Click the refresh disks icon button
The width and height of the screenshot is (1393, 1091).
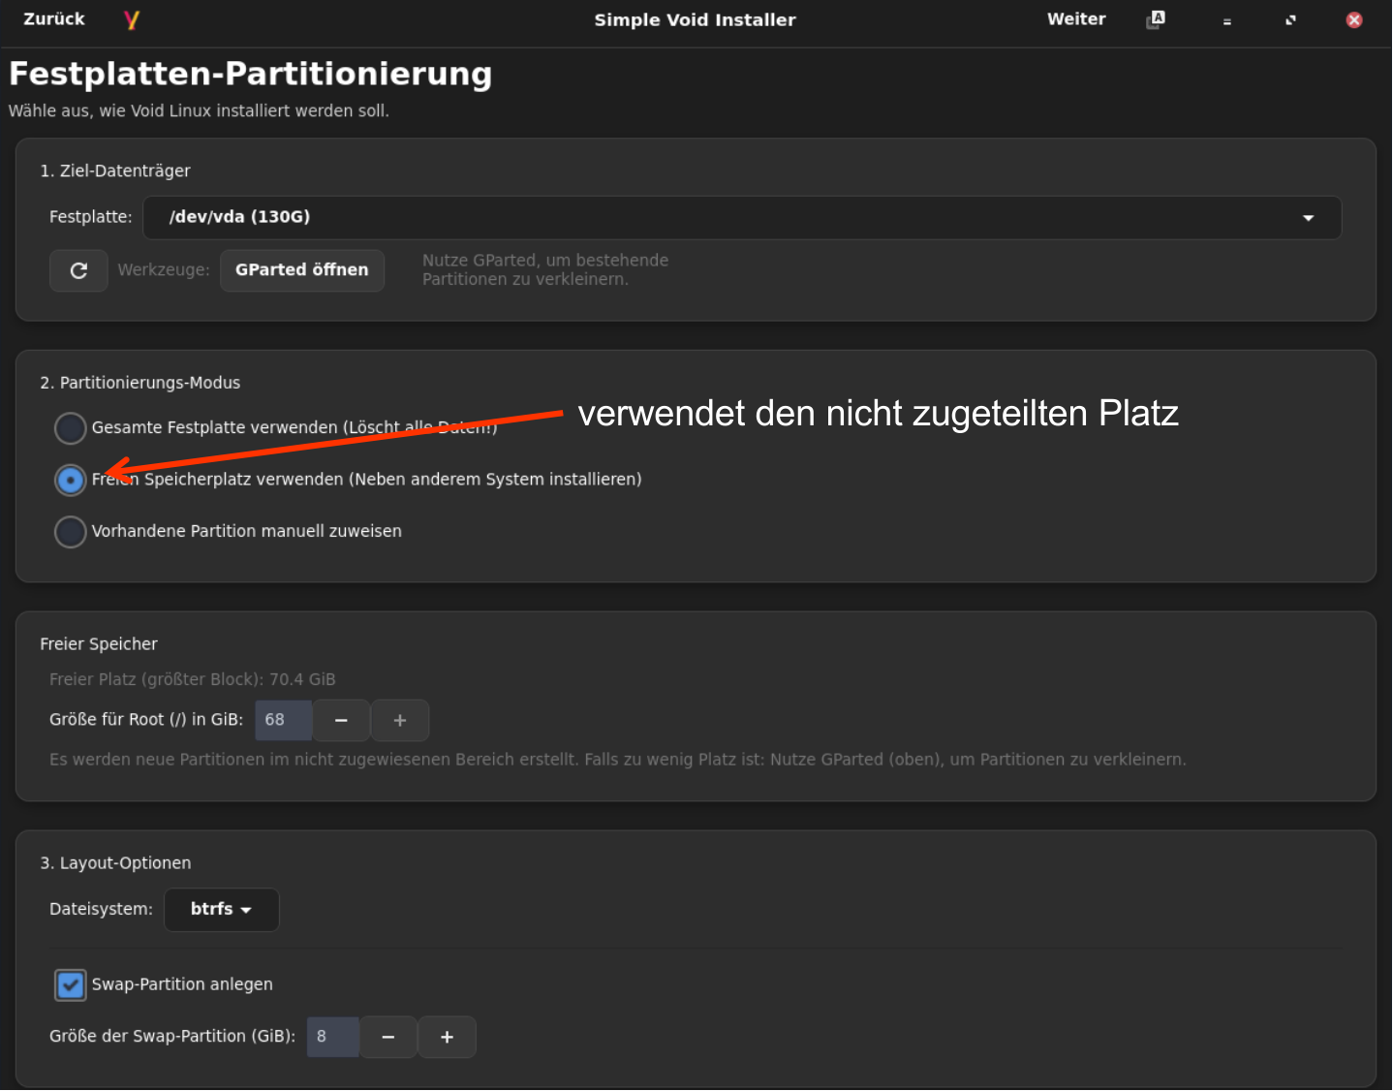[78, 270]
